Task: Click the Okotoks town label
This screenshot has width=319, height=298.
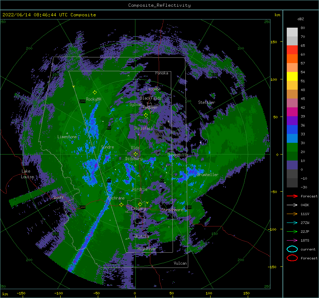Action: pos(142,236)
